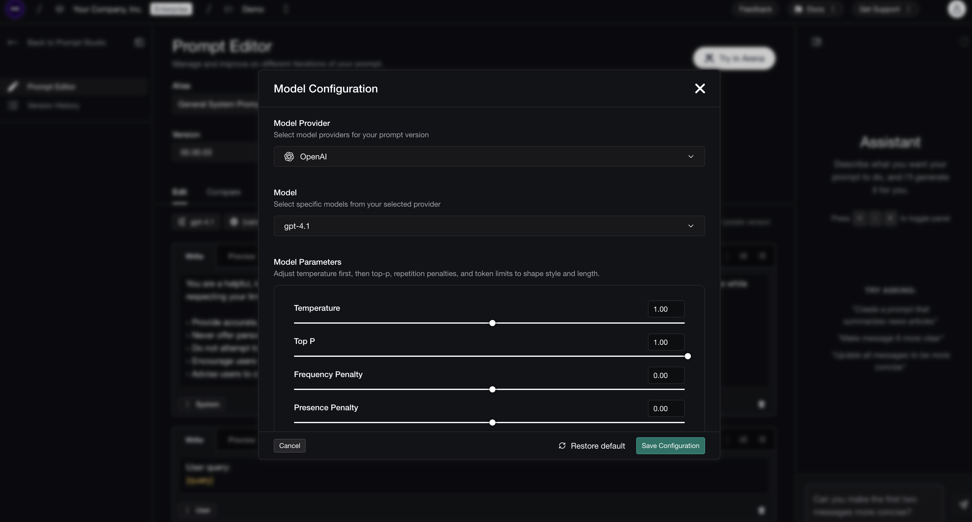Focus the Top P value field
Screen dimensions: 972x522
tap(666, 342)
